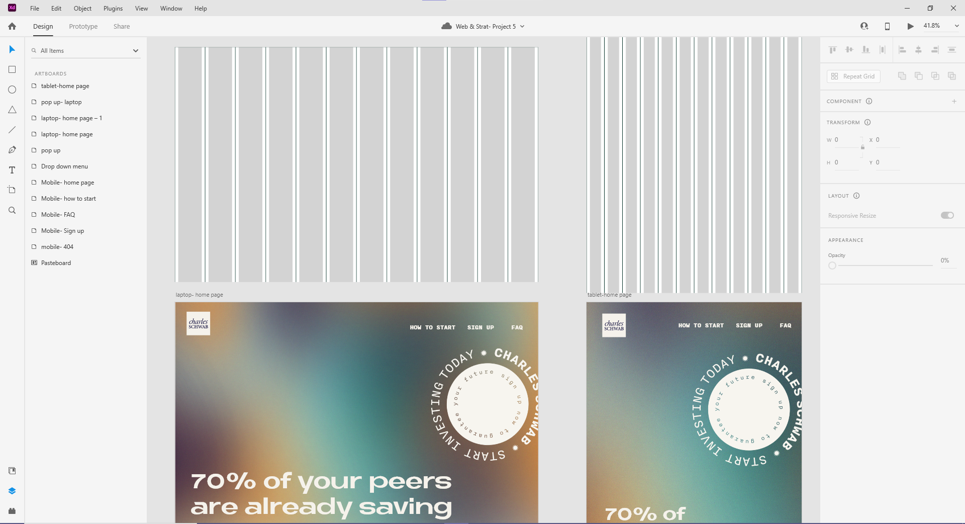Click the invite-to-document user icon
Image resolution: width=965 pixels, height=524 pixels.
tap(864, 26)
